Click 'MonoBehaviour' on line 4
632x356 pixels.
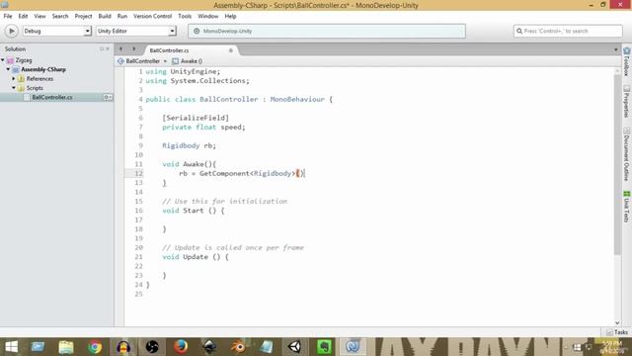297,99
